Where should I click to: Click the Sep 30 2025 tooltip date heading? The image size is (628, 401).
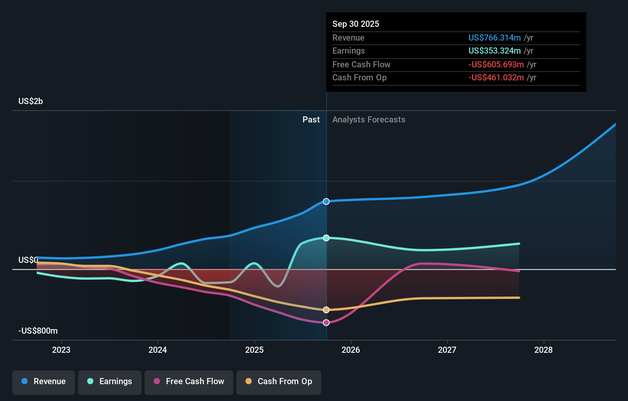tap(356, 24)
